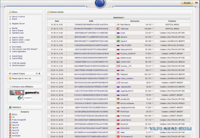Open Submit Demo link

tap(17, 56)
